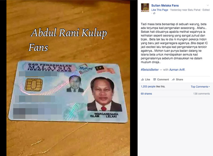Click the Yesterday timestamp
Screen dimensions: 213x156
(x=175, y=10)
